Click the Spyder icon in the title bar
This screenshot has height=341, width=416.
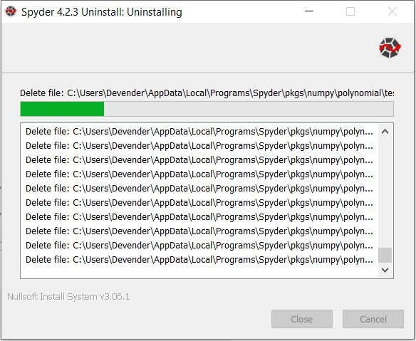click(11, 11)
